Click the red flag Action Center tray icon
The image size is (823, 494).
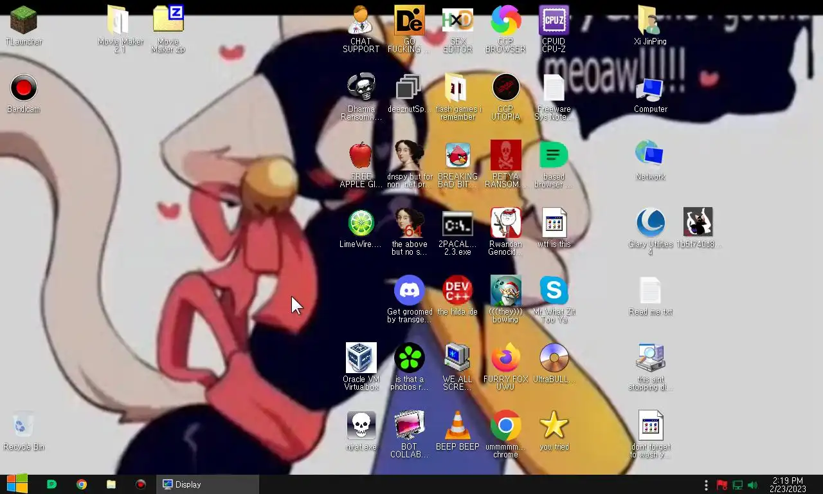coord(722,485)
